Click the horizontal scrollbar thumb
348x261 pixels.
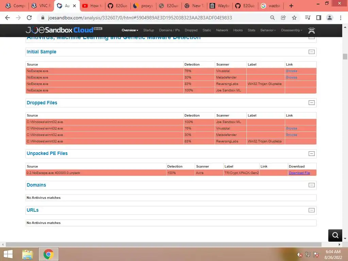[163, 244]
